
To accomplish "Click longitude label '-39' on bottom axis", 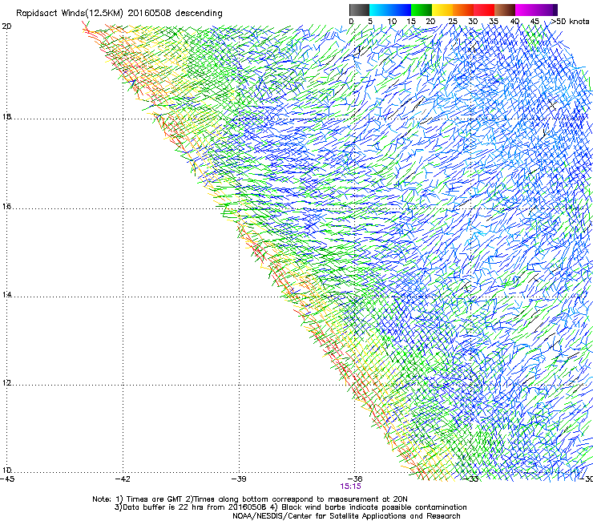I will (x=239, y=479).
